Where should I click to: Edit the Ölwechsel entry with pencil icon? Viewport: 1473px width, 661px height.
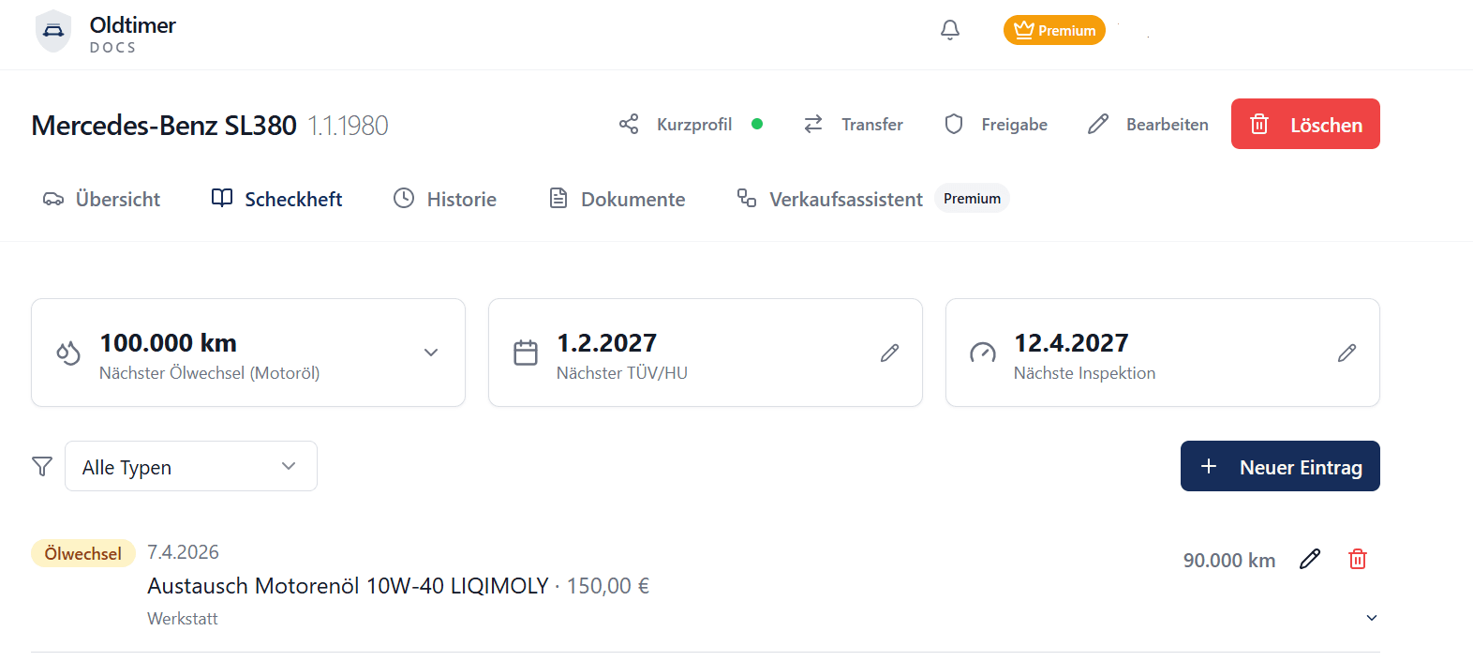(1310, 559)
